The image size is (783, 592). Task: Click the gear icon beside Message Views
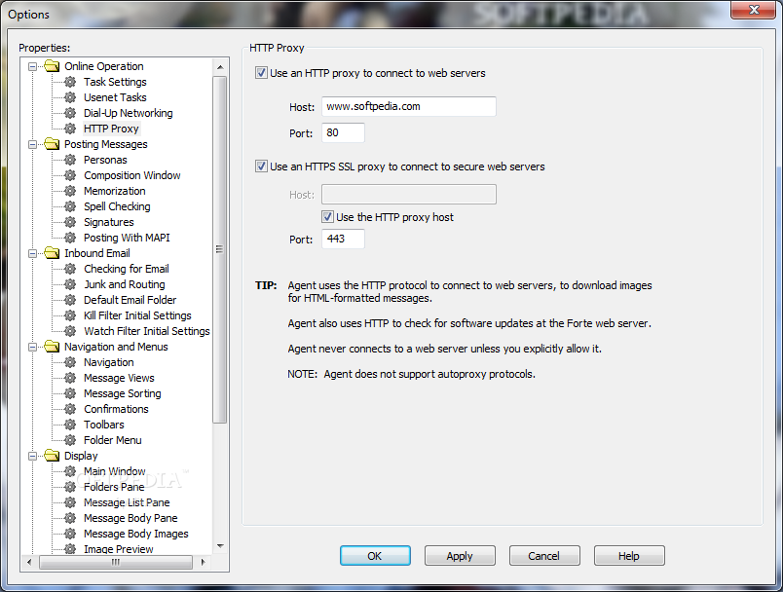tap(70, 378)
